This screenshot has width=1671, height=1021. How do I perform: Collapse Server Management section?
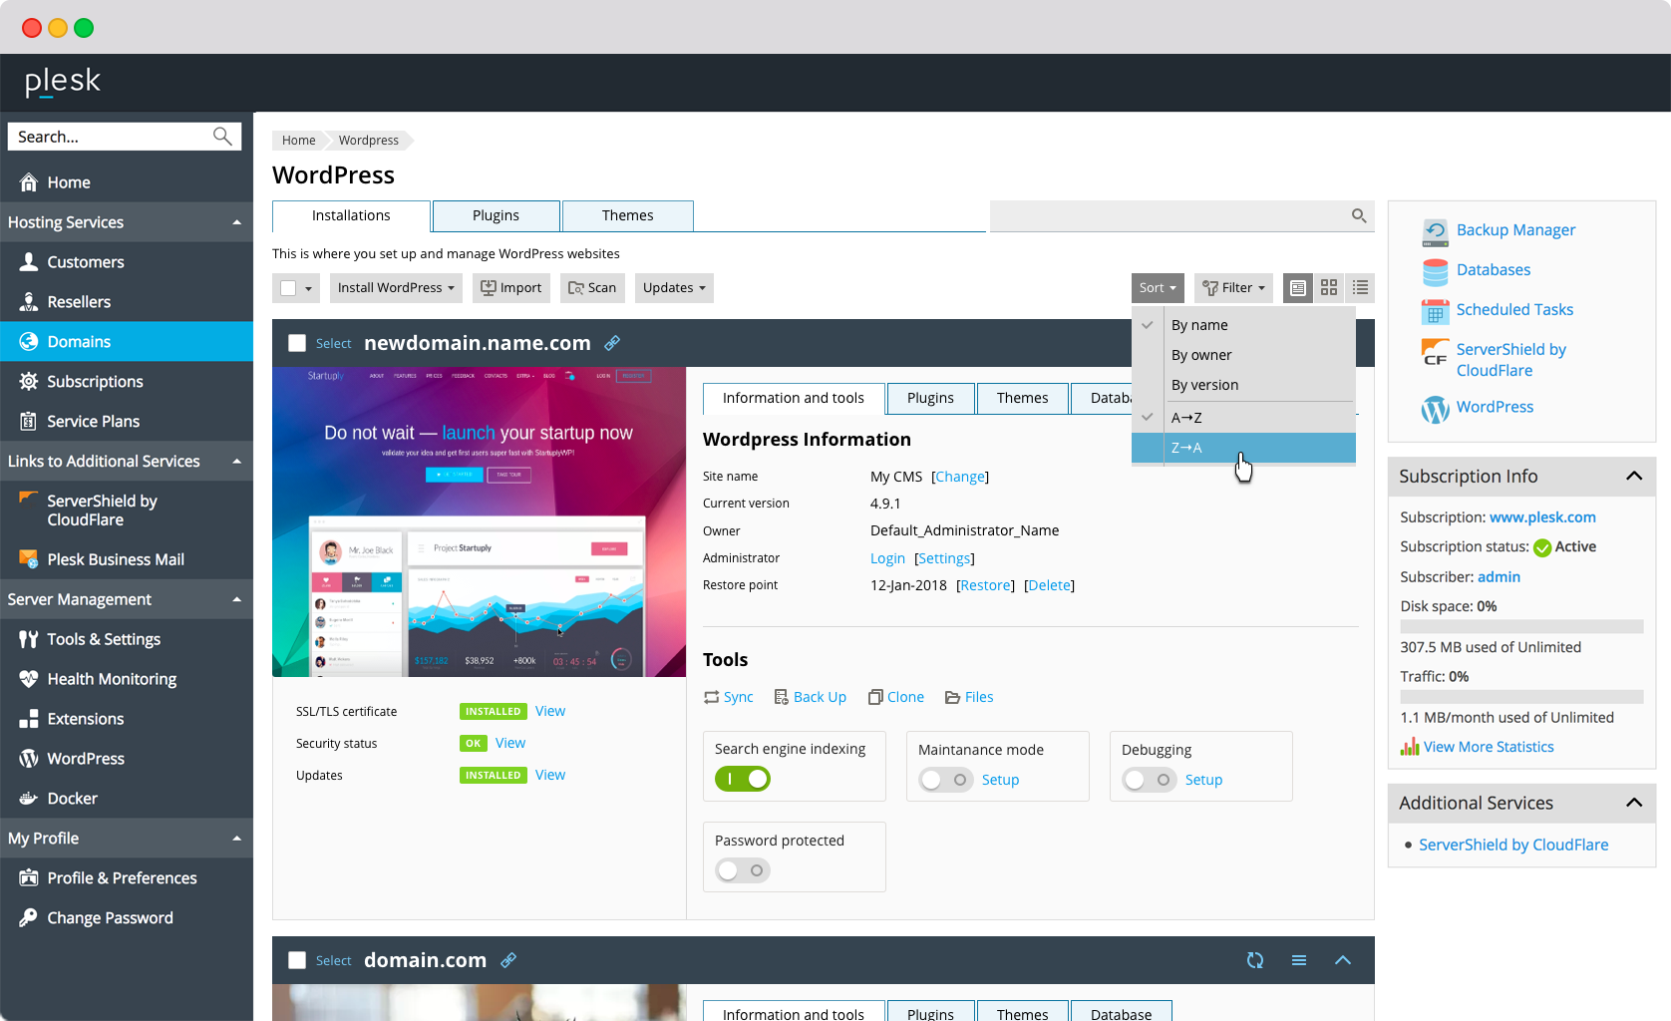point(237,599)
